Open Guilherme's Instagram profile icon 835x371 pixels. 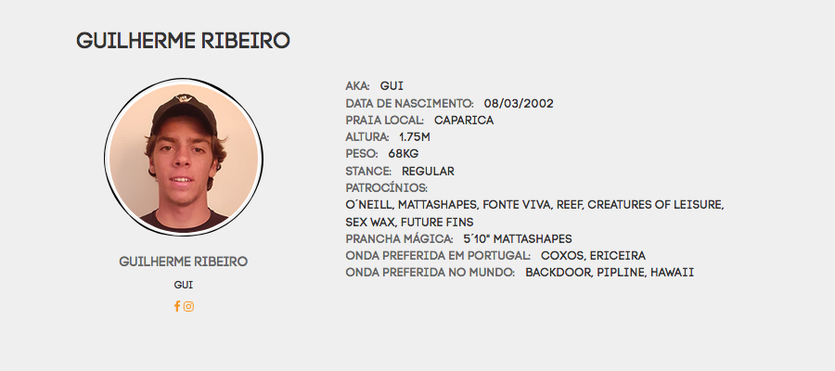pyautogui.click(x=188, y=307)
